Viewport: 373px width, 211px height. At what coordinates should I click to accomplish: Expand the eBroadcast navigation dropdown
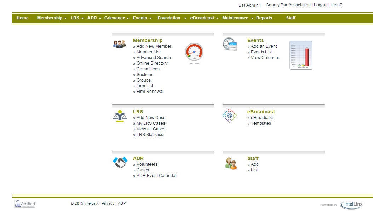click(x=204, y=18)
